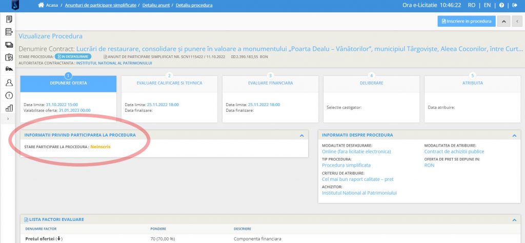The width and height of the screenshot is (525, 243).
Task: Click the logout icon in header
Action: click(515, 5)
